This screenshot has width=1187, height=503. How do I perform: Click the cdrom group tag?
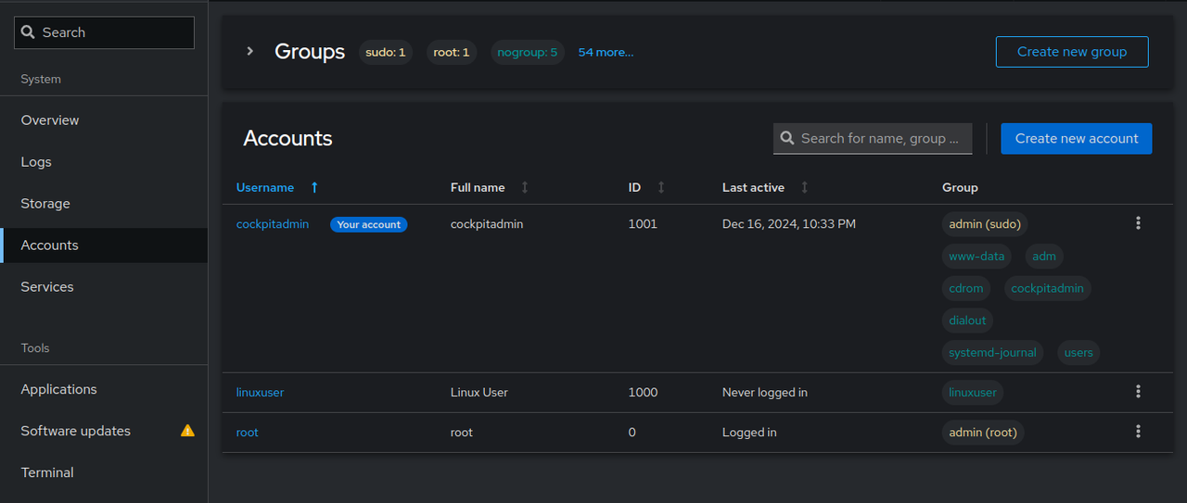[966, 288]
